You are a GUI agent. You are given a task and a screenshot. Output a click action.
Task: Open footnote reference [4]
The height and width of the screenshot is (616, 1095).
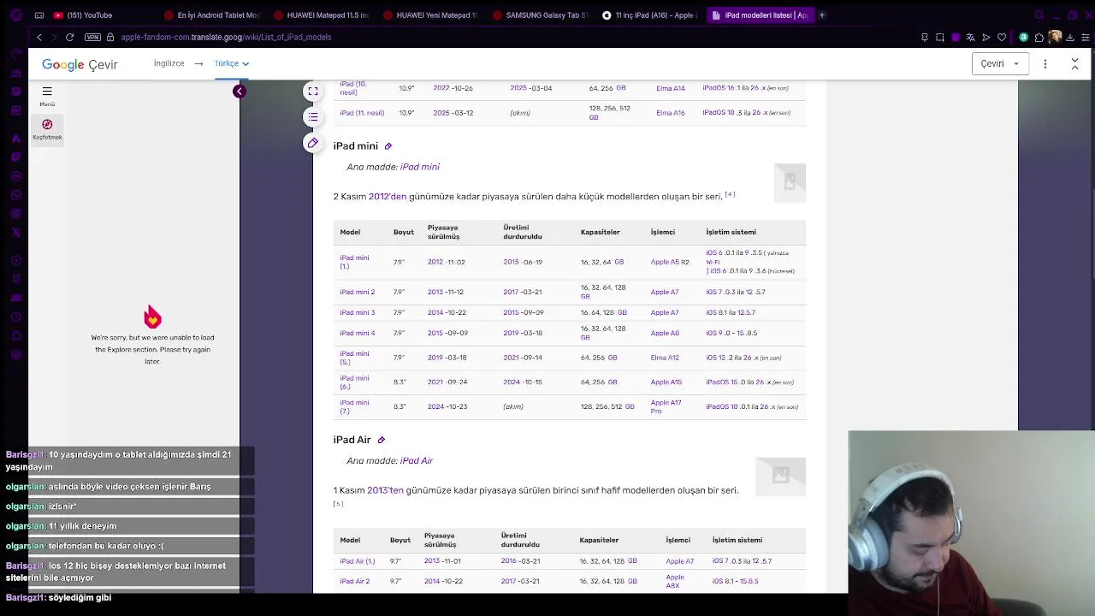click(730, 194)
